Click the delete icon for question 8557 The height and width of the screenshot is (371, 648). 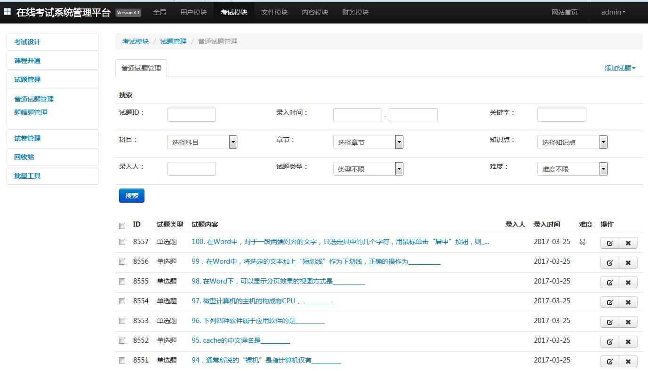(628, 243)
